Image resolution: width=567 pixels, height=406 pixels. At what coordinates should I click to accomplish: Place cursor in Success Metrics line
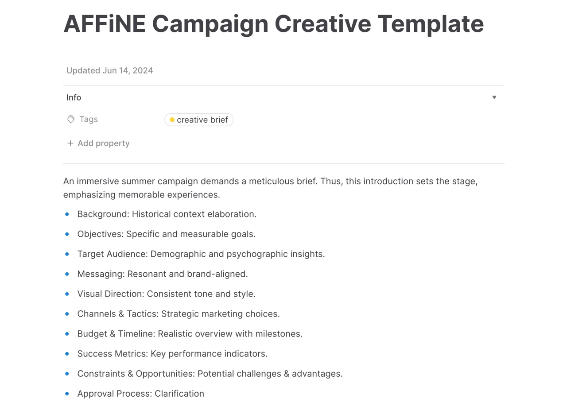click(173, 354)
